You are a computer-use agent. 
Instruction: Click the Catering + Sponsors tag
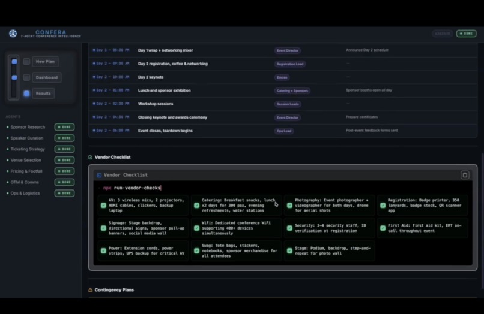[292, 90]
